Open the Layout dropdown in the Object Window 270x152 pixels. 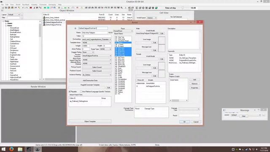pyautogui.click(x=14, y=15)
